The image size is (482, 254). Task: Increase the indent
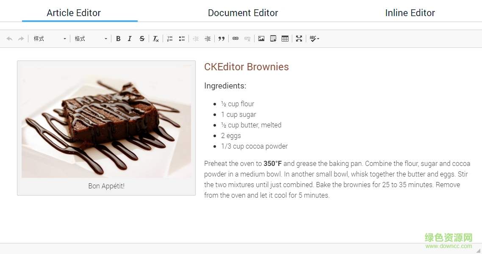tap(208, 39)
